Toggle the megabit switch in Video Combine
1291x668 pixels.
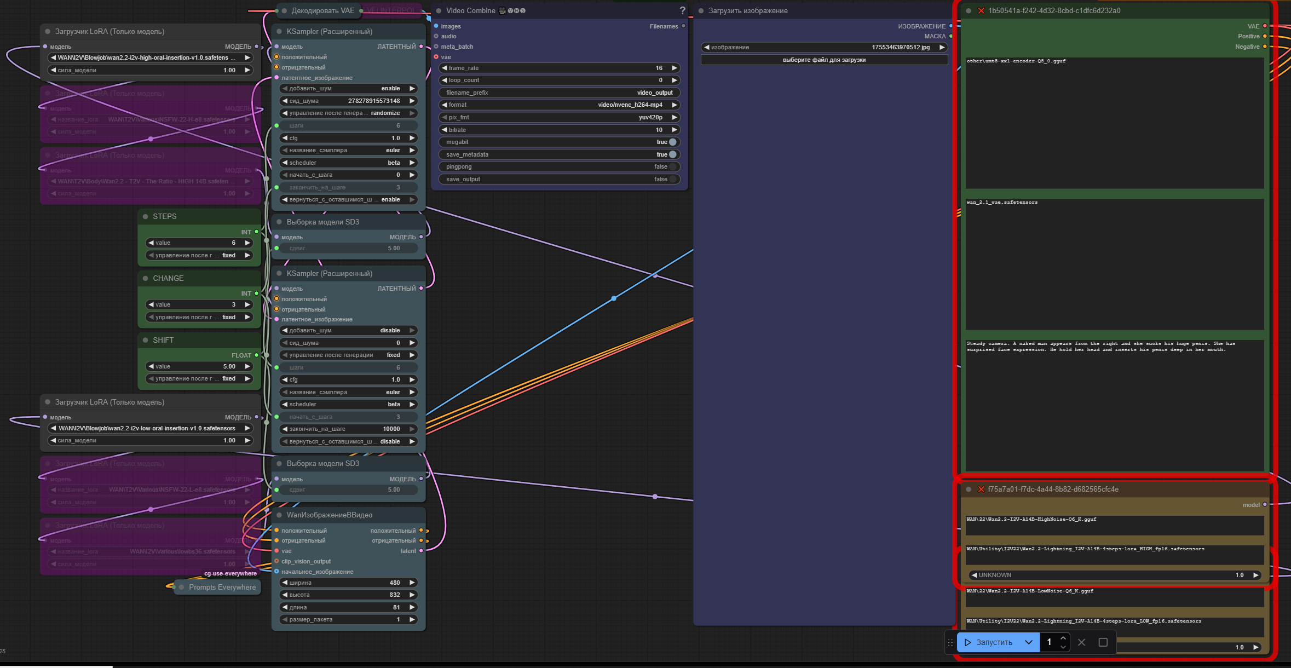tap(672, 142)
